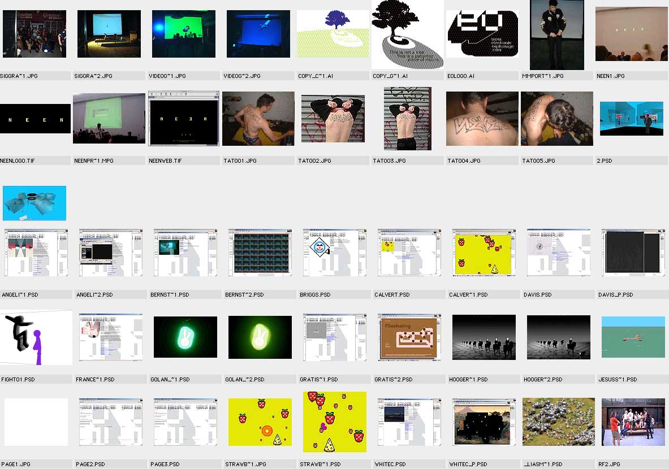This screenshot has width=669, height=469.
Task: Select the NEENLOGO.TIF black logo thumbnail
Action: [x=35, y=119]
